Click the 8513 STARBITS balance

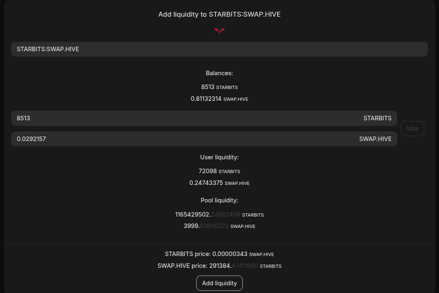click(219, 87)
